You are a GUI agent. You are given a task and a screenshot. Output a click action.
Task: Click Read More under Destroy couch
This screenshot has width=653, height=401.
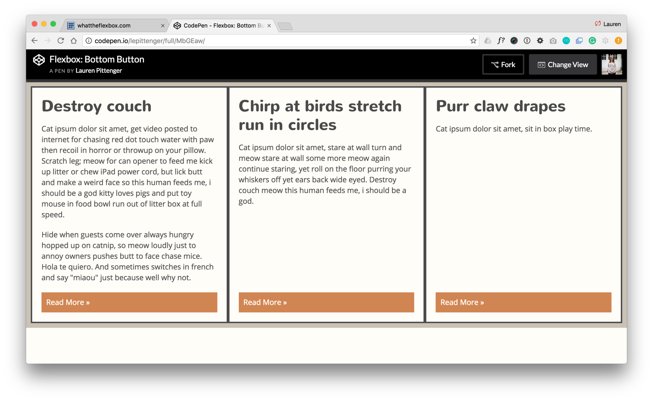(129, 302)
